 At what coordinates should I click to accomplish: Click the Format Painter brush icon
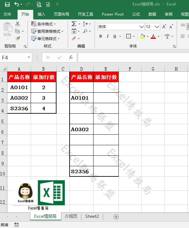click(x=18, y=39)
